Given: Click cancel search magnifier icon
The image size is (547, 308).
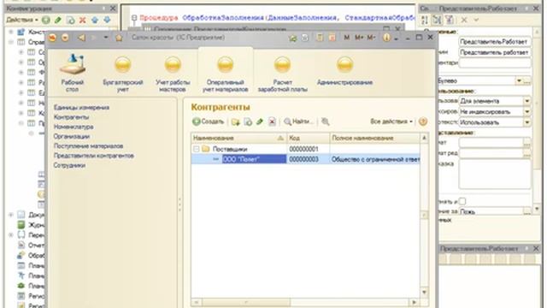Looking at the screenshot, I should pos(325,121).
